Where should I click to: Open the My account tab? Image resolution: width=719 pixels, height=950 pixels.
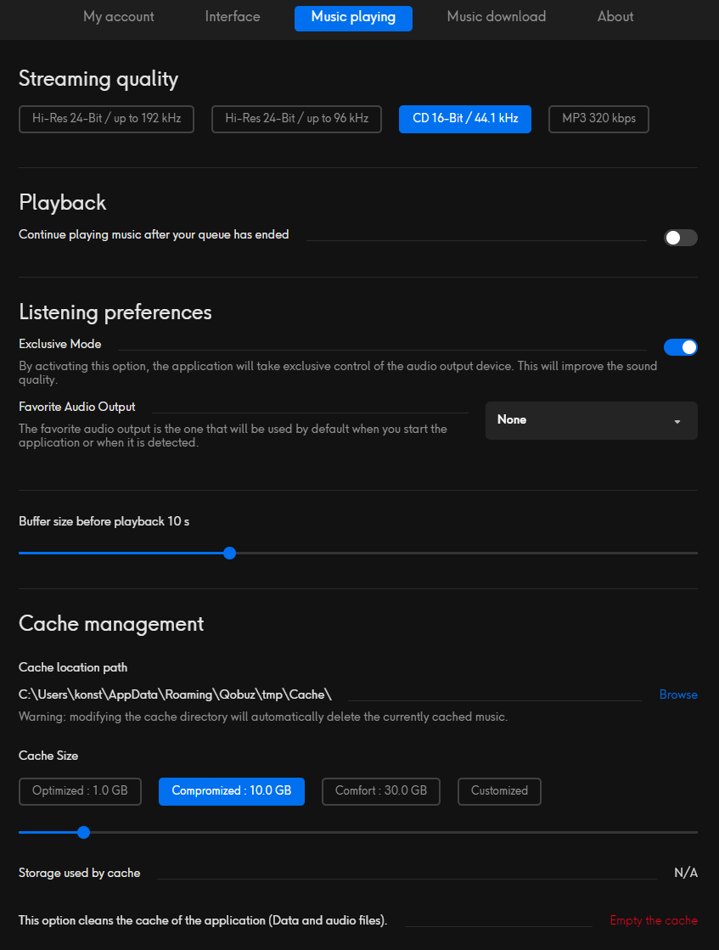pos(118,17)
